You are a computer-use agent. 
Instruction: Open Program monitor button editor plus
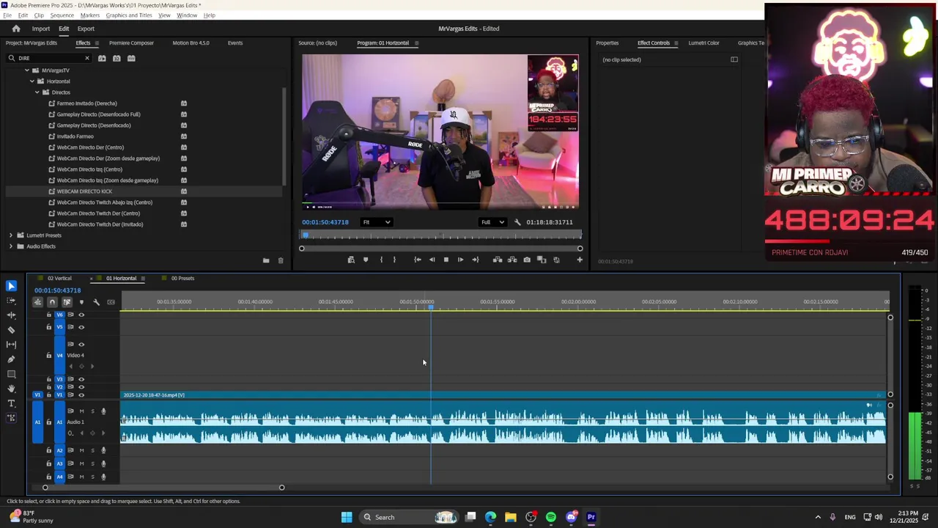580,260
